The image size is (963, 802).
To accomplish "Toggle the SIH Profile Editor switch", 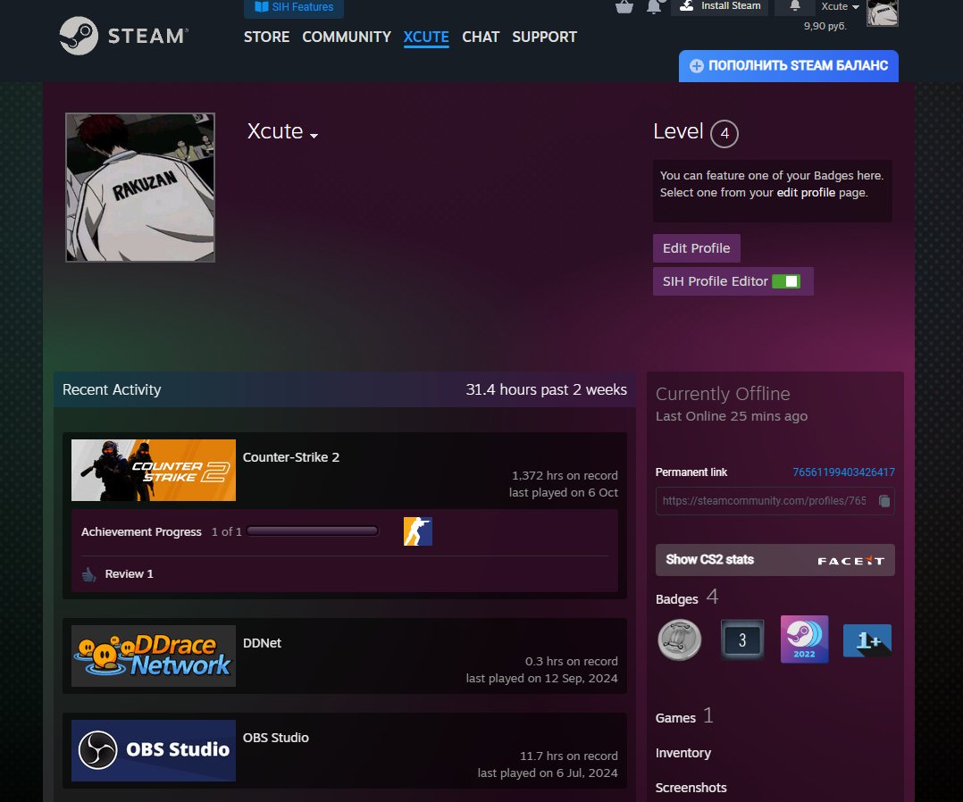I will click(x=786, y=281).
